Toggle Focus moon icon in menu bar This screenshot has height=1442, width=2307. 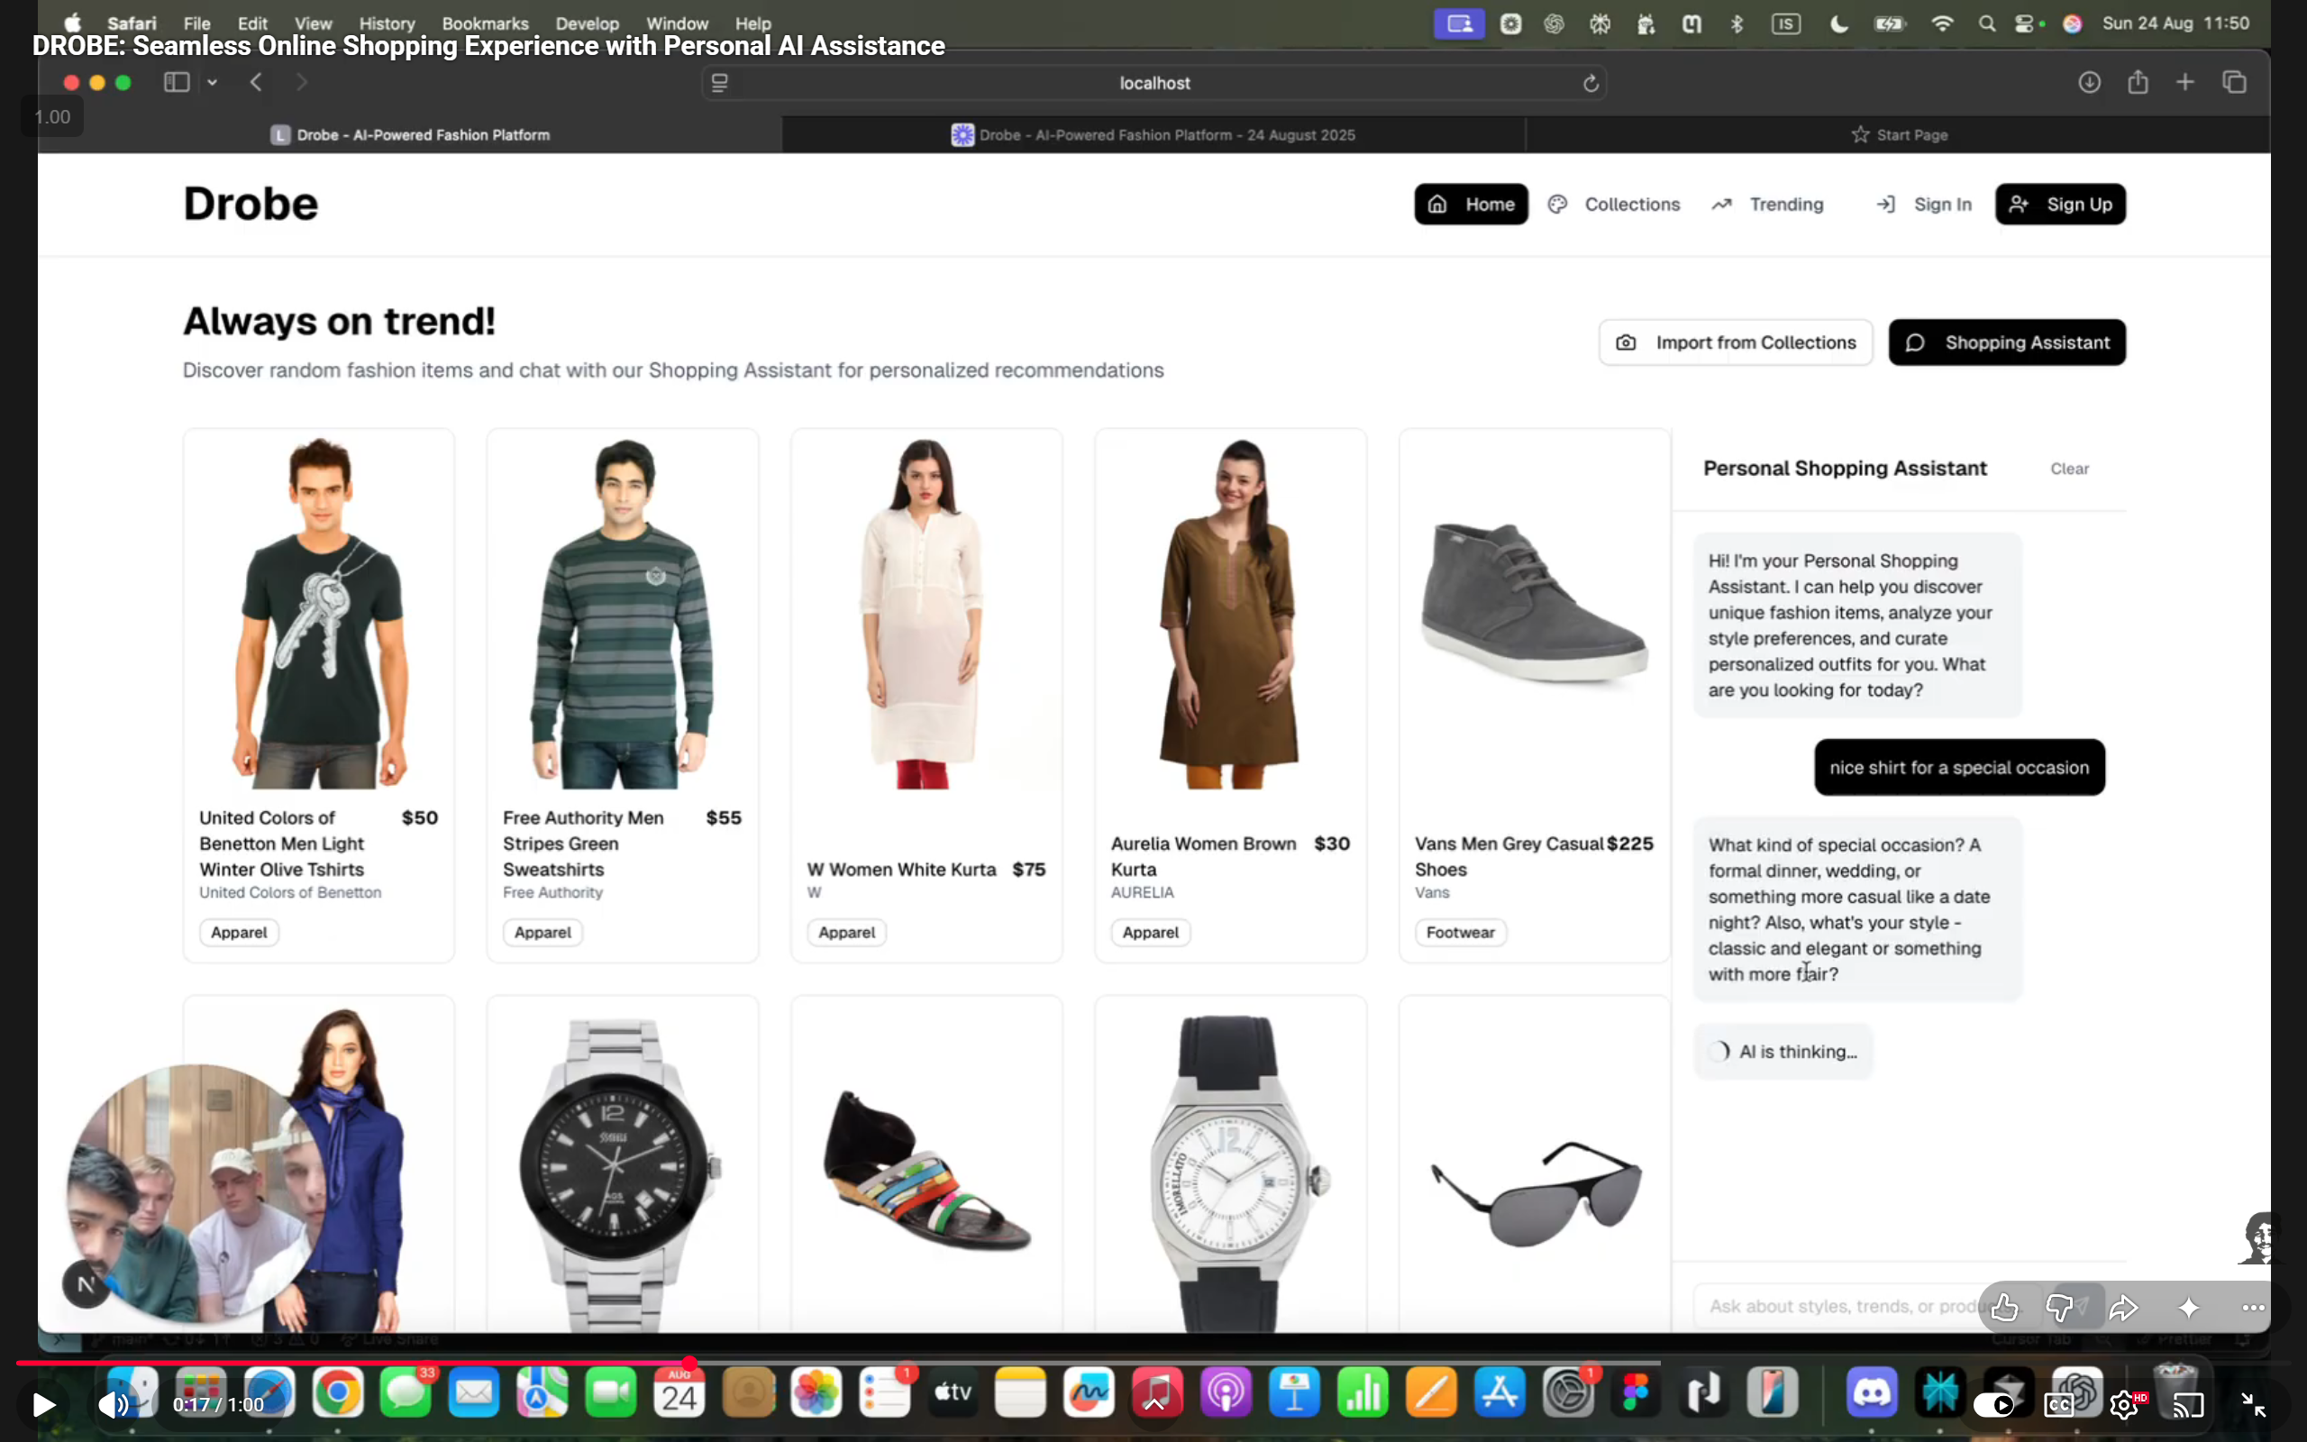coord(1839,23)
